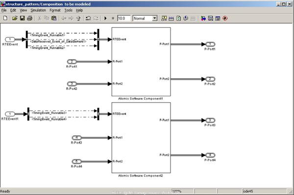The width and height of the screenshot is (294, 195).
Task: Open the Edit menu
Action: [x=13, y=10]
